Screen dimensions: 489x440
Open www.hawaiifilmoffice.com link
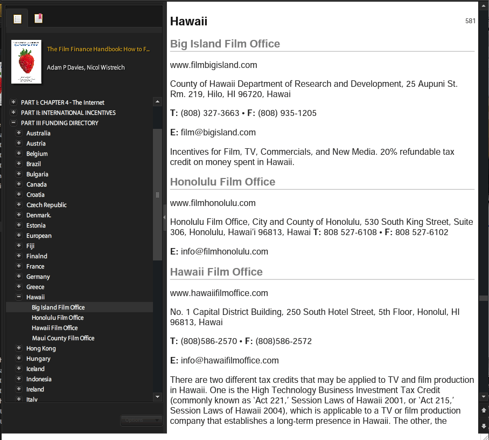(x=219, y=293)
